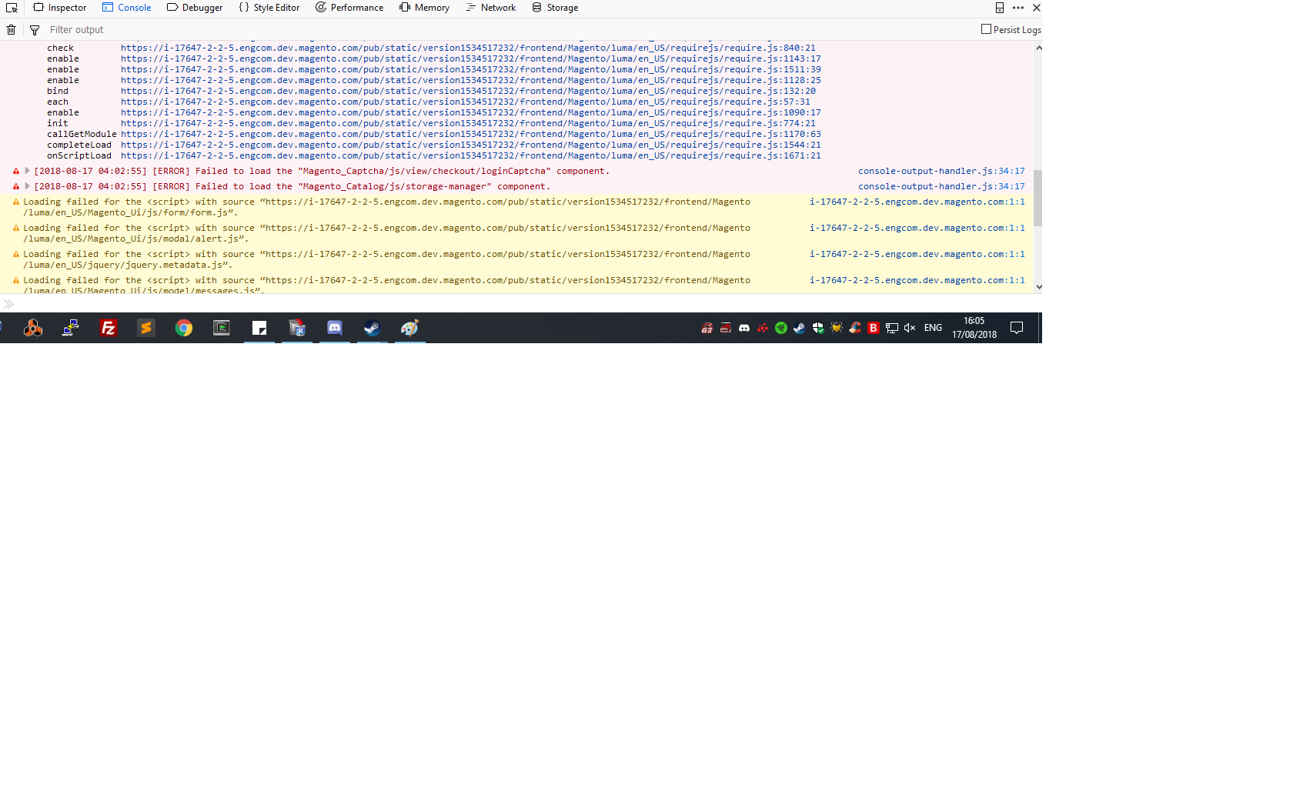Open the Inspector tab

click(x=60, y=8)
